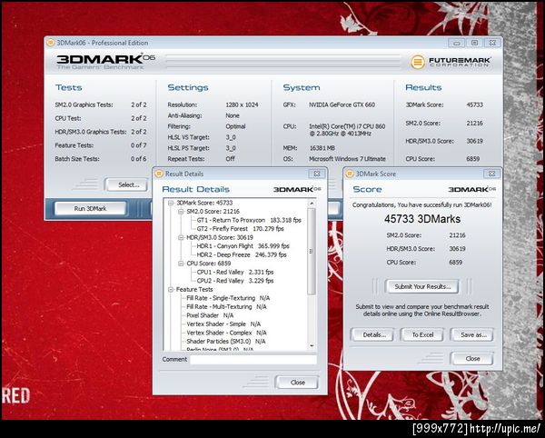This screenshot has width=545, height=438.
Task: Click Close button in Result Details window
Action: pyautogui.click(x=297, y=383)
